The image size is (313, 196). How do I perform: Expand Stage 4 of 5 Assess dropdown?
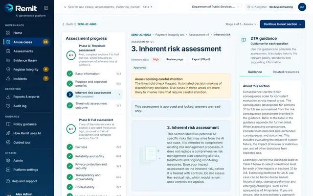241,24
